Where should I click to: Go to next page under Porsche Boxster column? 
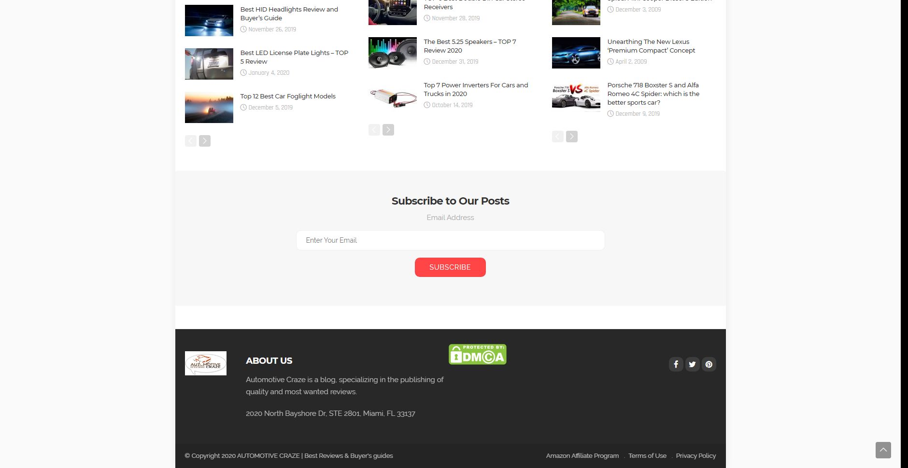[572, 137]
